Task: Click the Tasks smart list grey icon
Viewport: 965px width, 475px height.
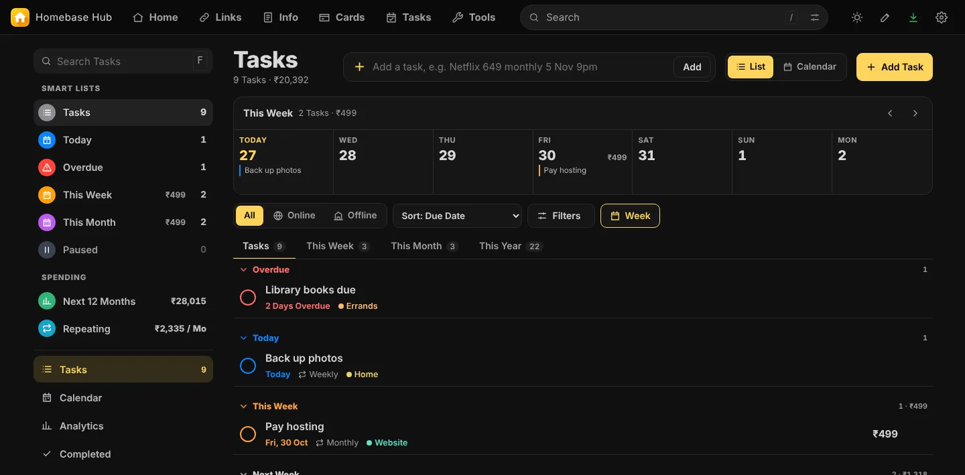Action: [47, 113]
